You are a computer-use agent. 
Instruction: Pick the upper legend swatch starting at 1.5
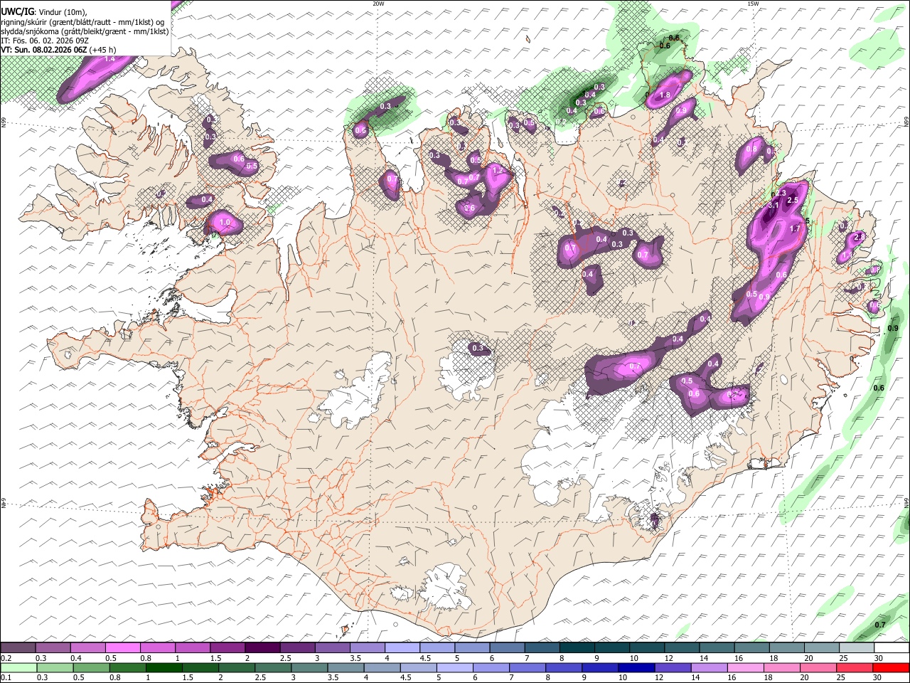[x=227, y=647]
